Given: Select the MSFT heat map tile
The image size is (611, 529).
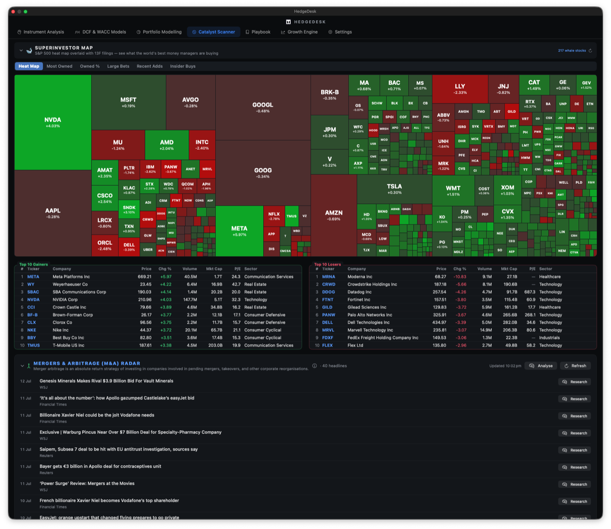Looking at the screenshot, I should [x=129, y=102].
